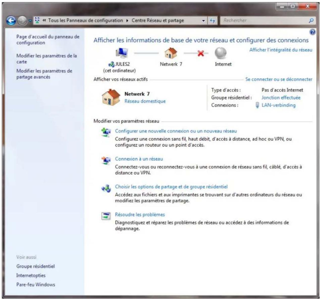This screenshot has width=320, height=299.
Task: Click the JULES2 computer icon in network map
Action: [122, 53]
